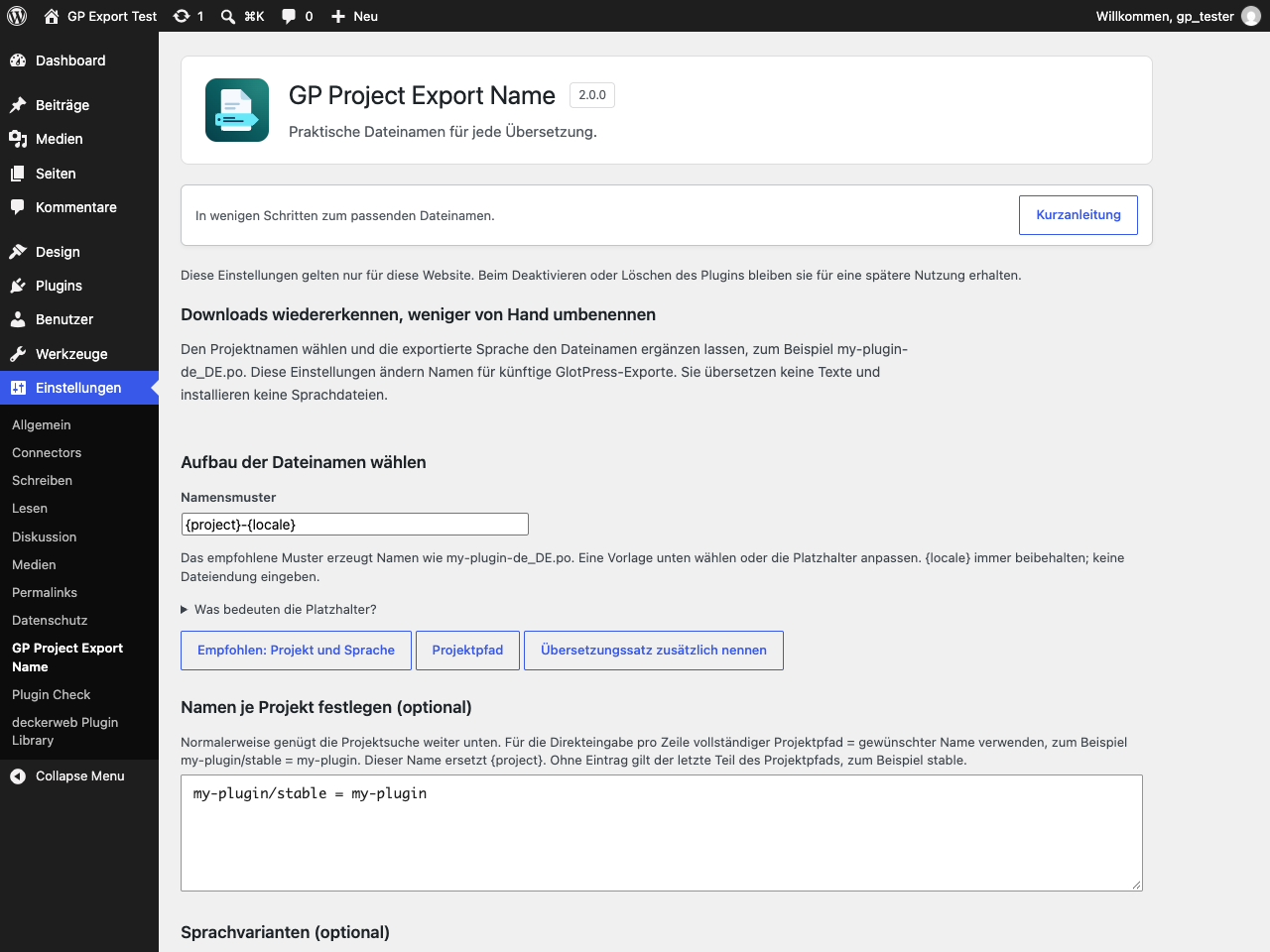Click the comments bubble icon in admin bar
The width and height of the screenshot is (1270, 952).
tap(289, 16)
